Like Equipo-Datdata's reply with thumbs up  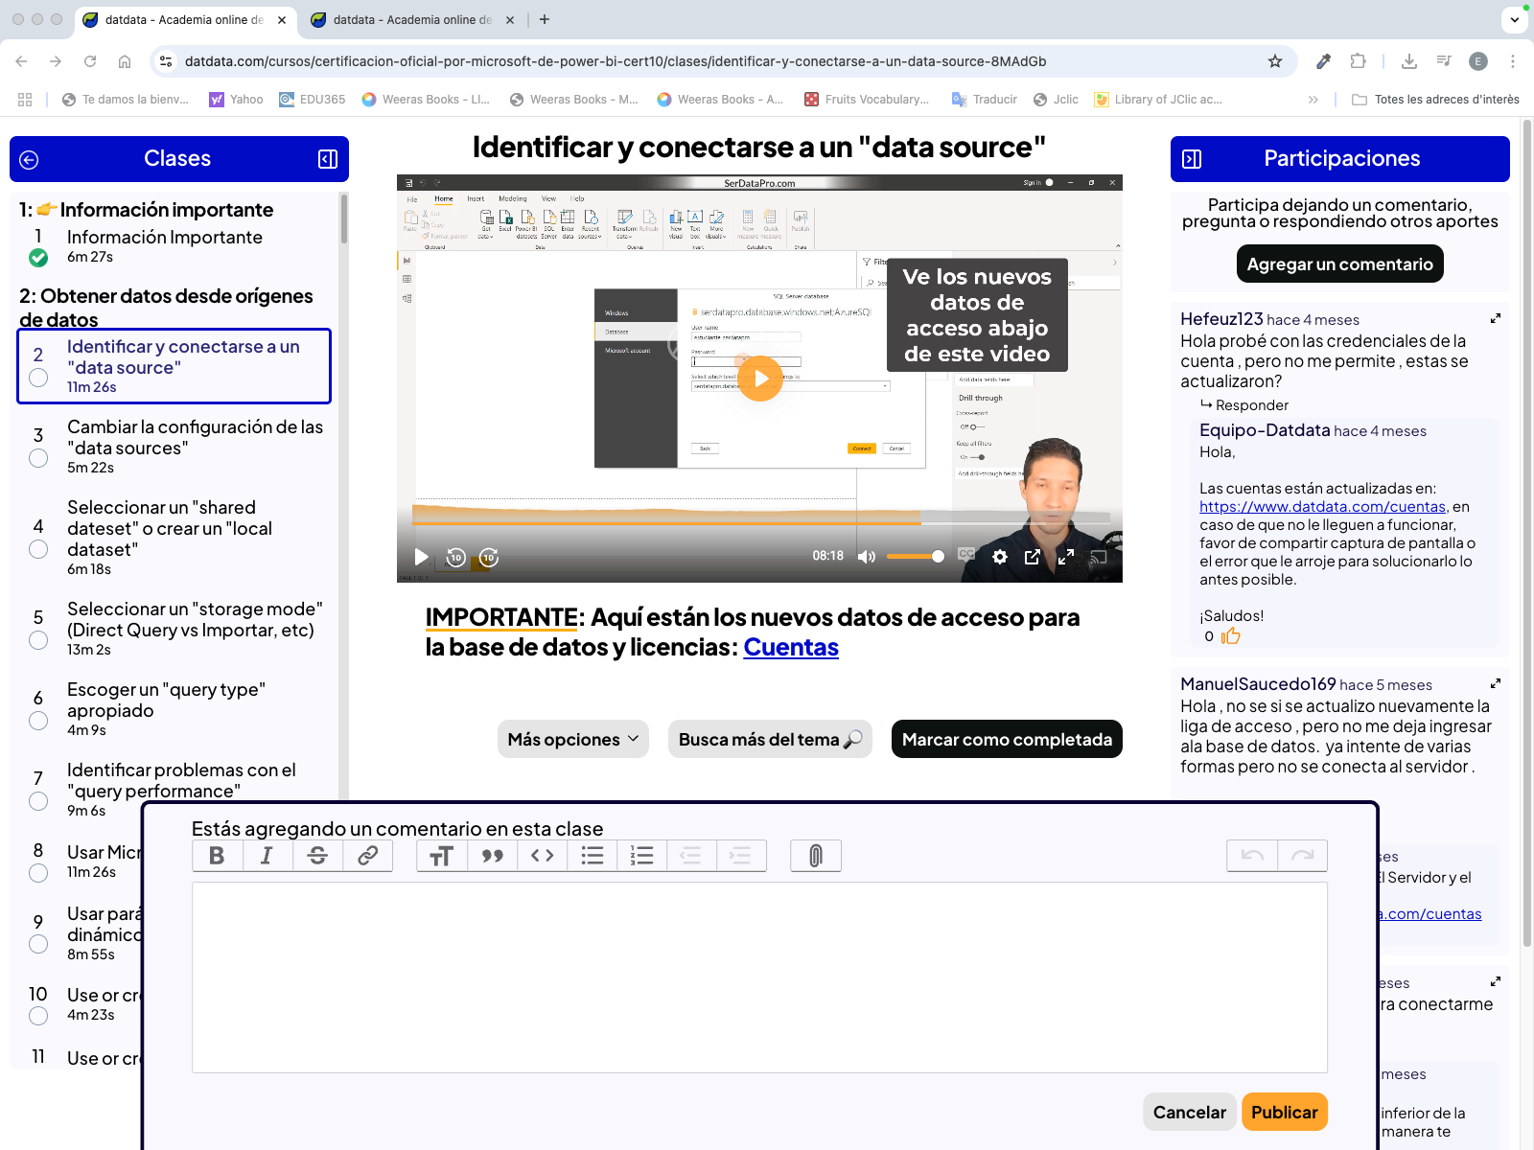pyautogui.click(x=1231, y=635)
